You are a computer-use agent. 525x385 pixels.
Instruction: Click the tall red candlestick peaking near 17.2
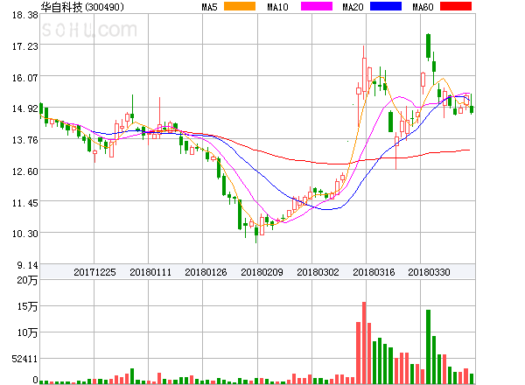coord(364,73)
